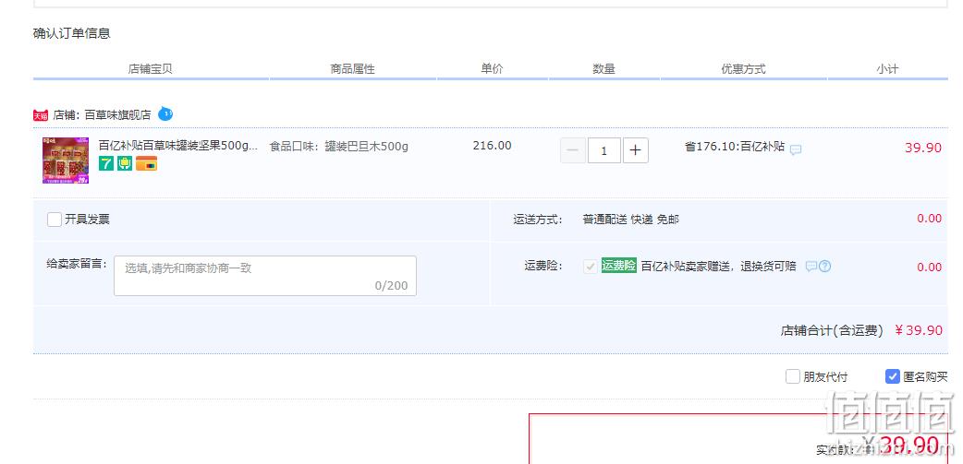This screenshot has width=963, height=464.
Task: Click the 运费险 message bubble icon
Action: tap(811, 267)
